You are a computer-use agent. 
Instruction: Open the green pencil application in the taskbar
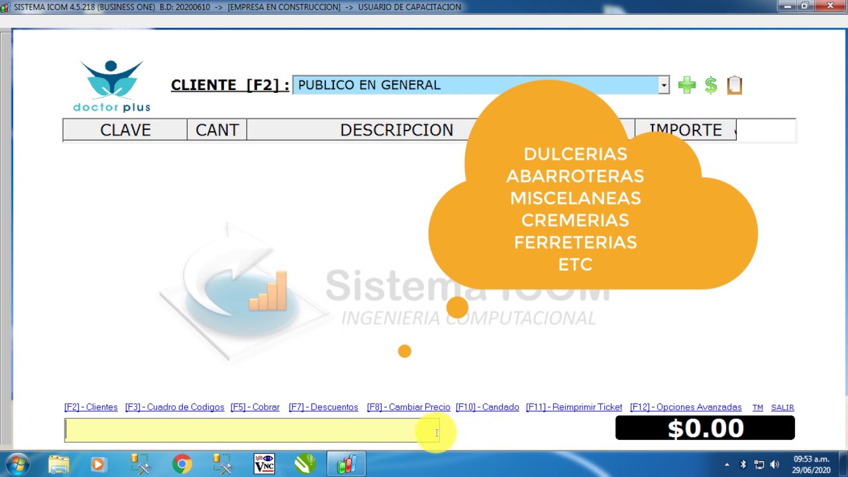click(x=305, y=464)
